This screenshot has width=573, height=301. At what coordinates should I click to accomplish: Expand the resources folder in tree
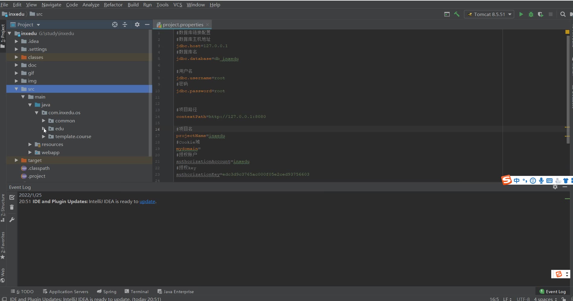[x=30, y=144]
